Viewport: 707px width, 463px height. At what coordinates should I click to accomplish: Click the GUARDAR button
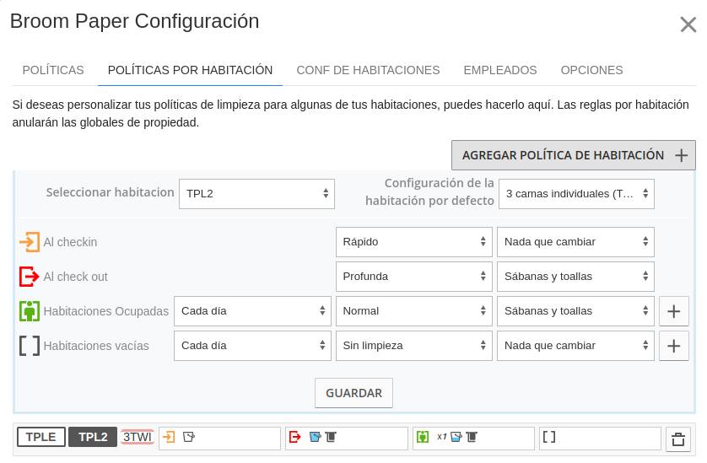354,393
